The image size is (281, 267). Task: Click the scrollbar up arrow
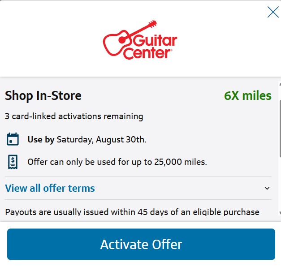tap(280, 84)
